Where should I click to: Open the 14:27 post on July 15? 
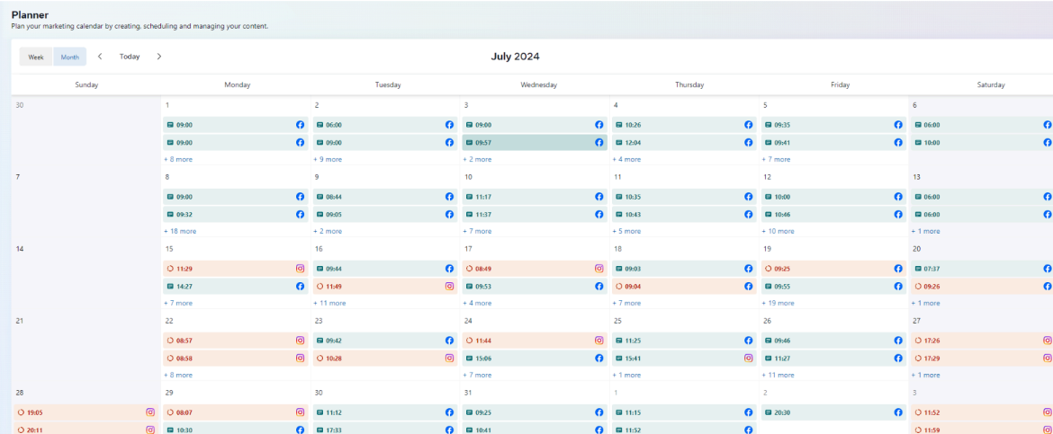229,287
